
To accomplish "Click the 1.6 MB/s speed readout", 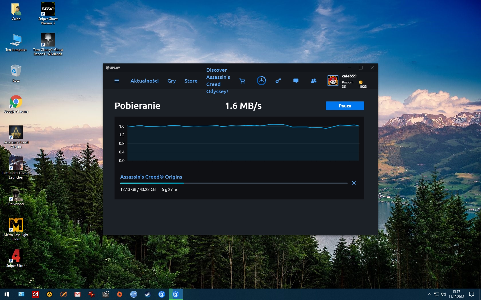I will 243,106.
